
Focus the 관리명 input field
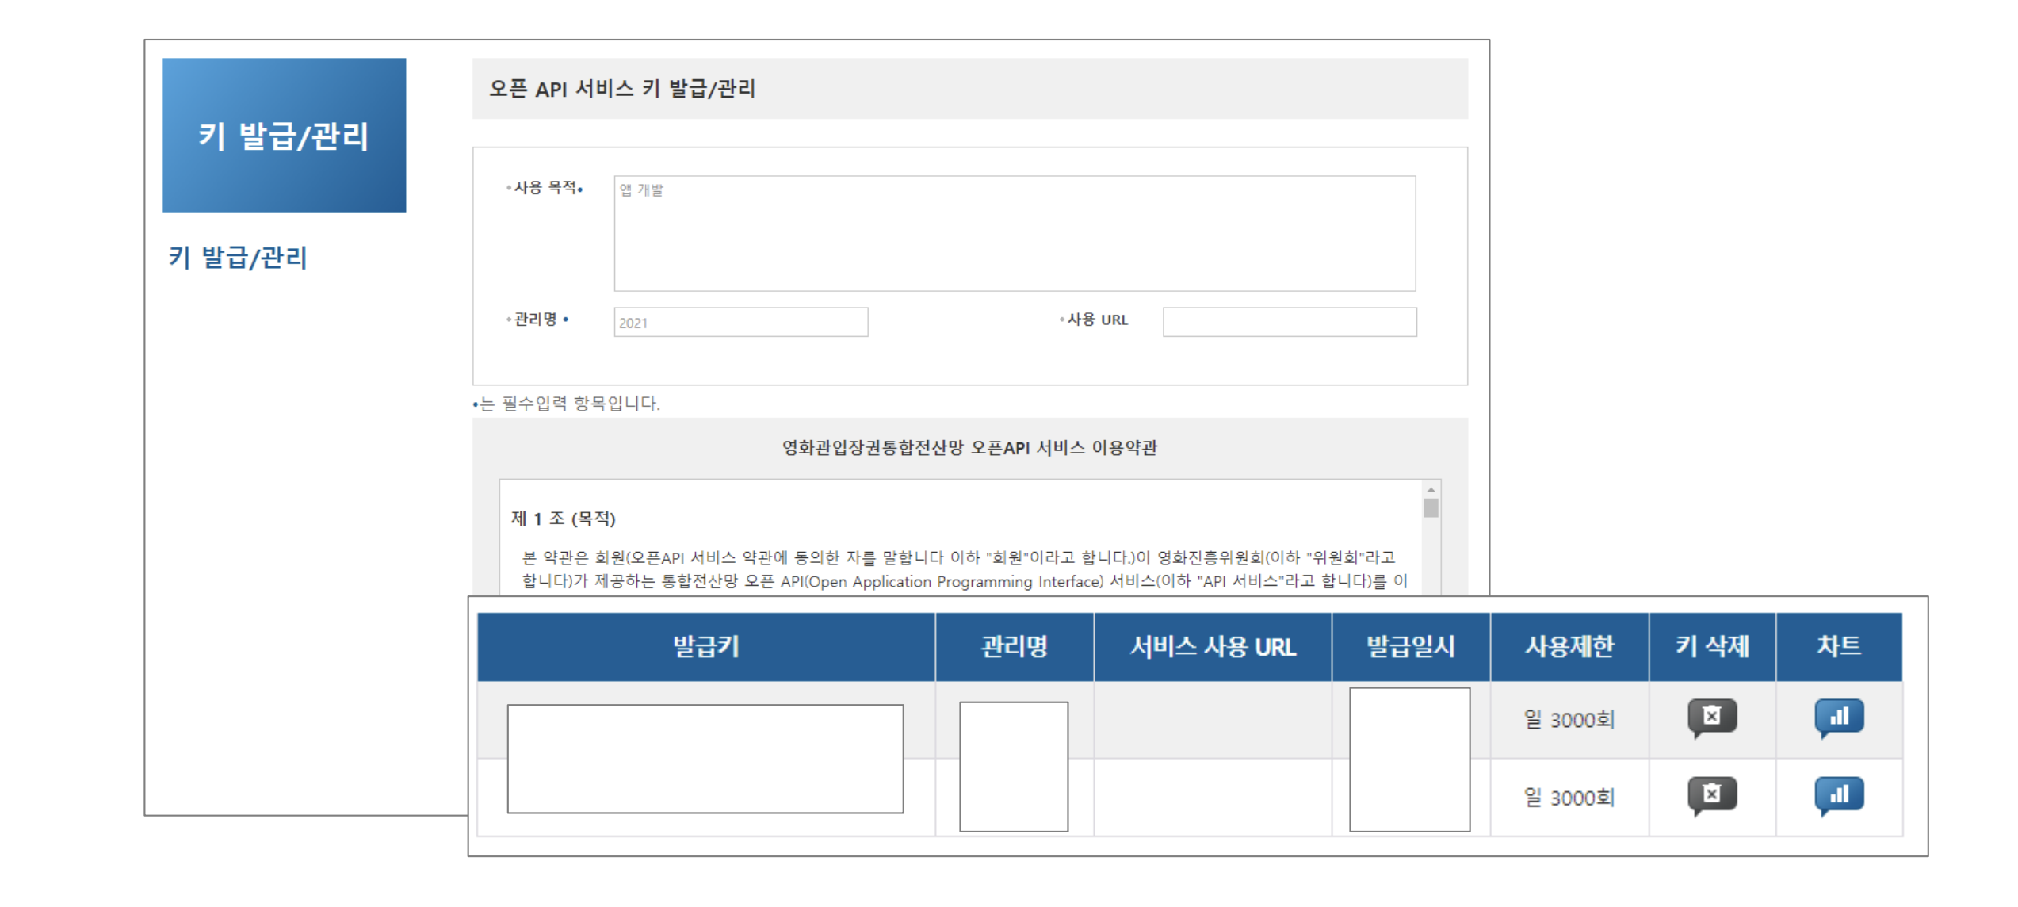point(740,322)
